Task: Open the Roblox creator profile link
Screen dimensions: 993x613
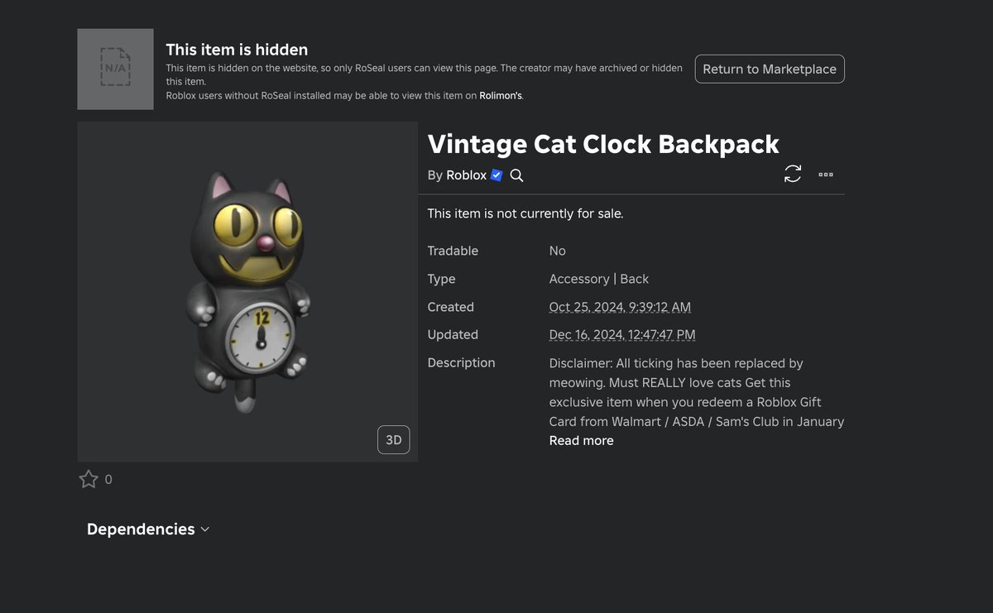Action: pos(467,175)
